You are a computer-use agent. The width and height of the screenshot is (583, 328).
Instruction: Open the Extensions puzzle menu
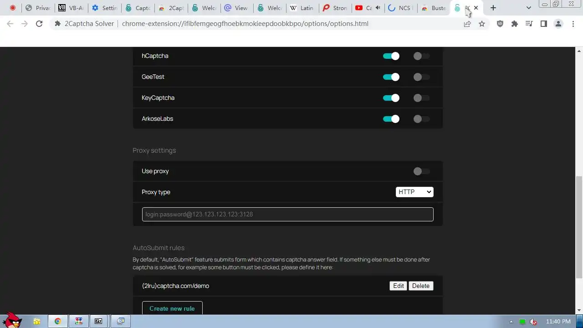(515, 24)
